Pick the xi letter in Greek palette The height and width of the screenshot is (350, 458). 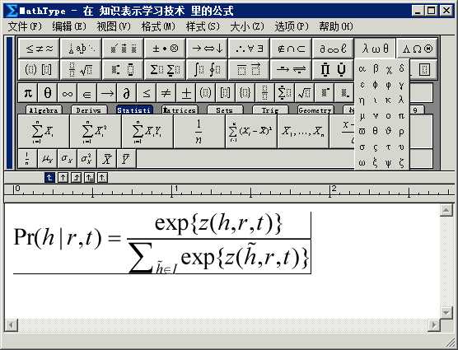(x=376, y=162)
